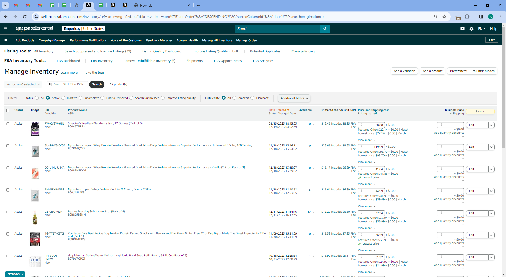Click the Search SKU, Title, ISBN field

click(67, 84)
